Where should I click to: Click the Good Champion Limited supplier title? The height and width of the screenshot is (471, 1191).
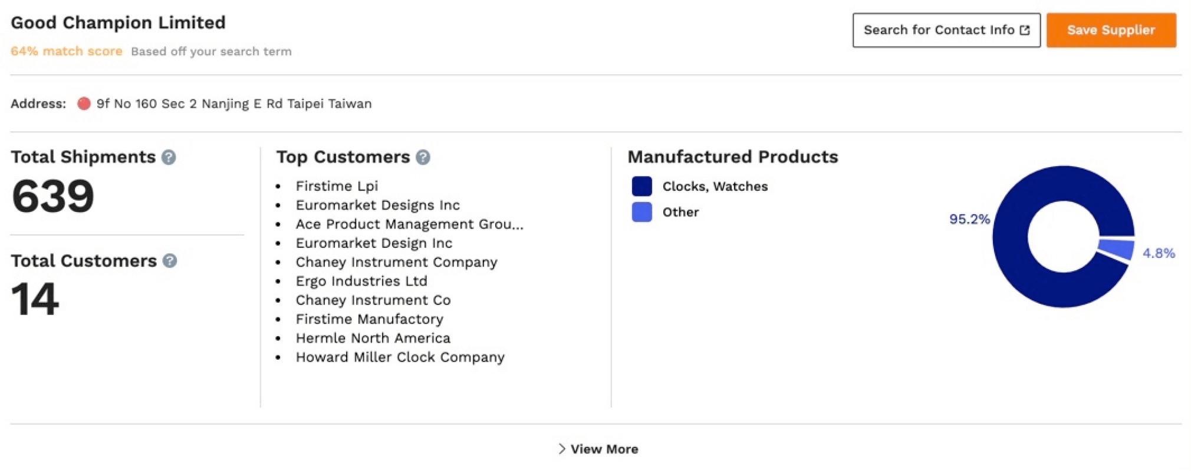click(118, 23)
